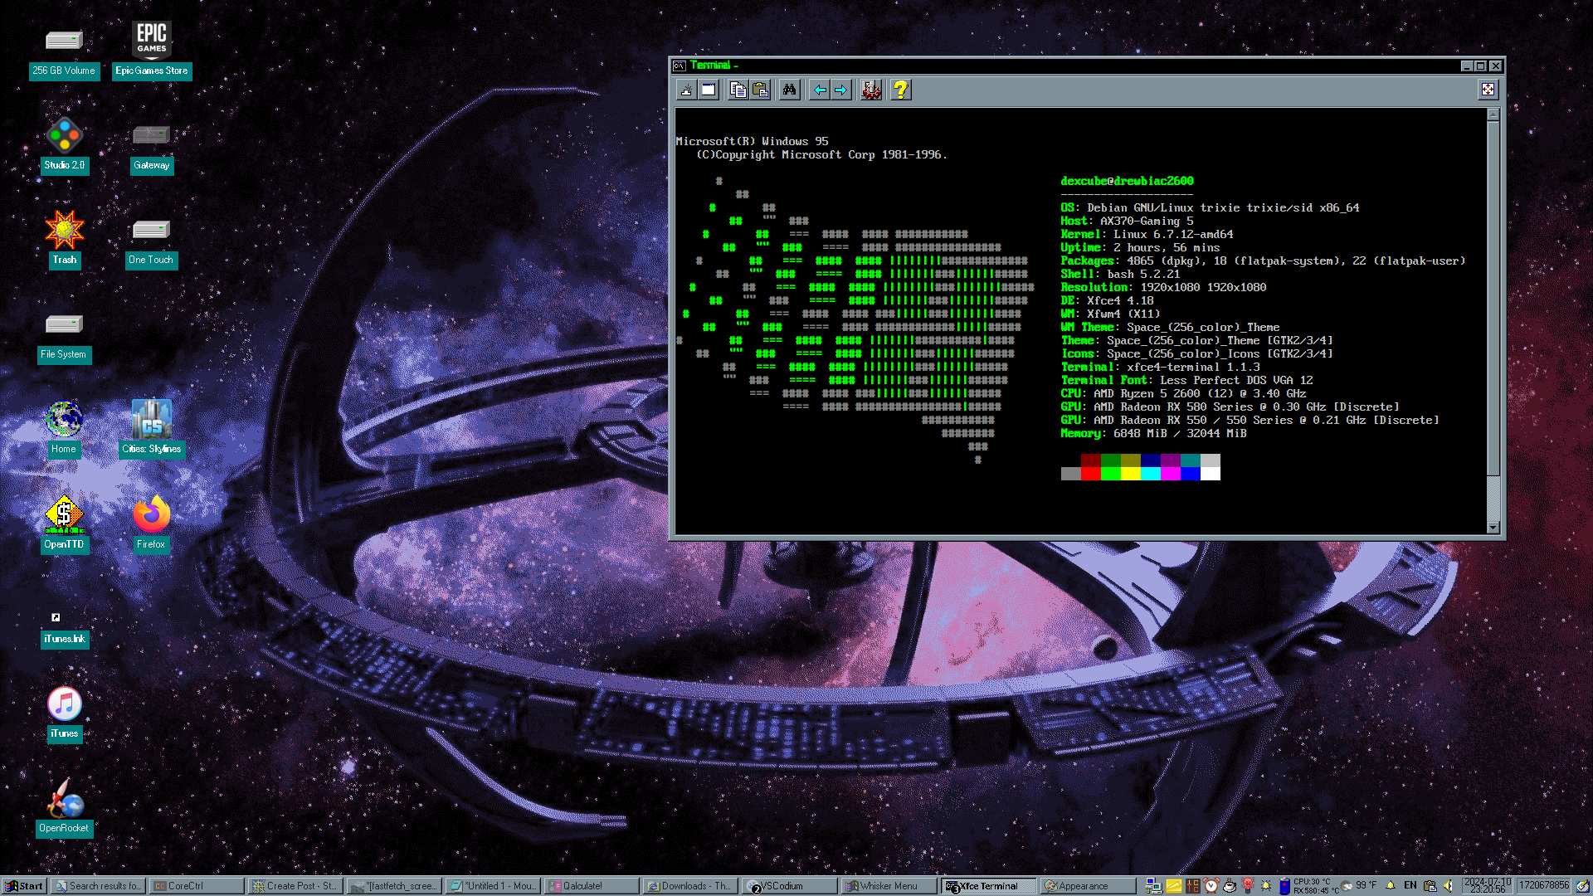1593x896 pixels.
Task: Click the coffee cup tray icon
Action: click(x=1230, y=886)
